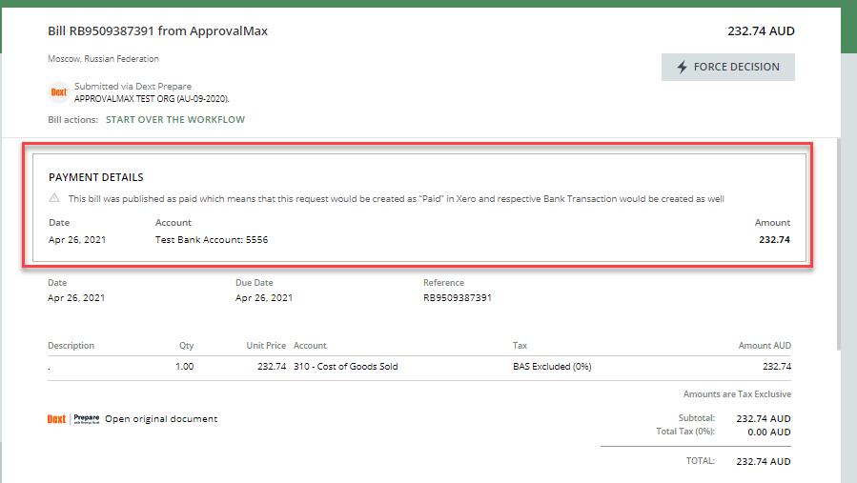Screen dimensions: 857x483
Task: Click the Test Bank Account: 5556 value
Action: pos(212,240)
